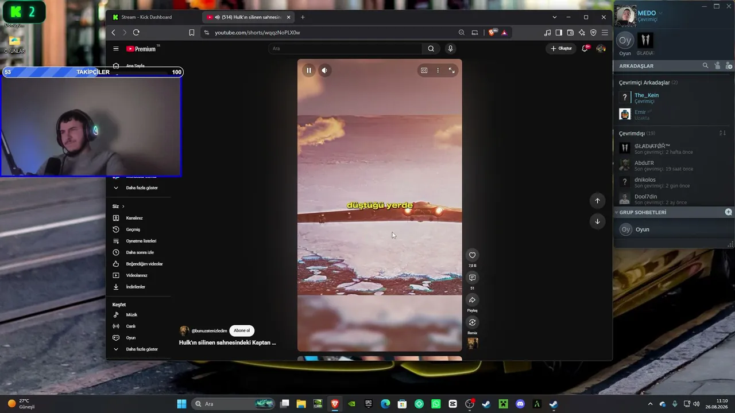
Task: Enter fullscreen for the Short
Action: pos(452,71)
